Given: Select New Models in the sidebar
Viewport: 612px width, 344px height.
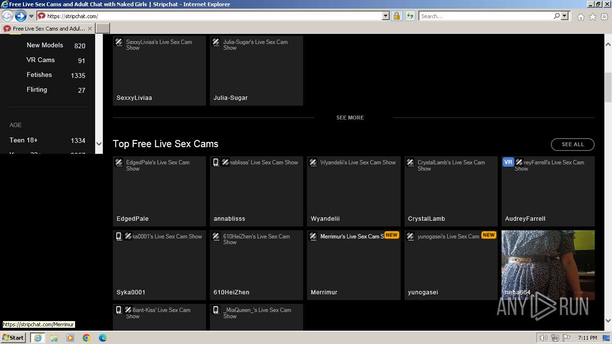Looking at the screenshot, I should 45,45.
